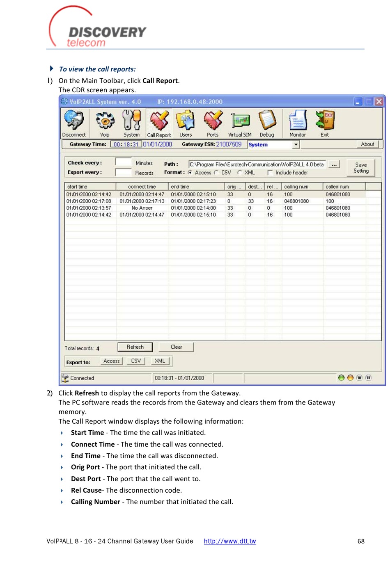Expand the System dropdown list

296,144
